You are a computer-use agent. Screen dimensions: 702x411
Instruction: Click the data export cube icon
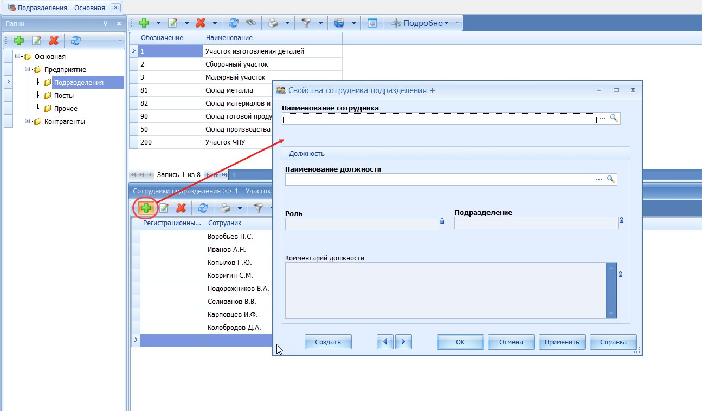[339, 23]
